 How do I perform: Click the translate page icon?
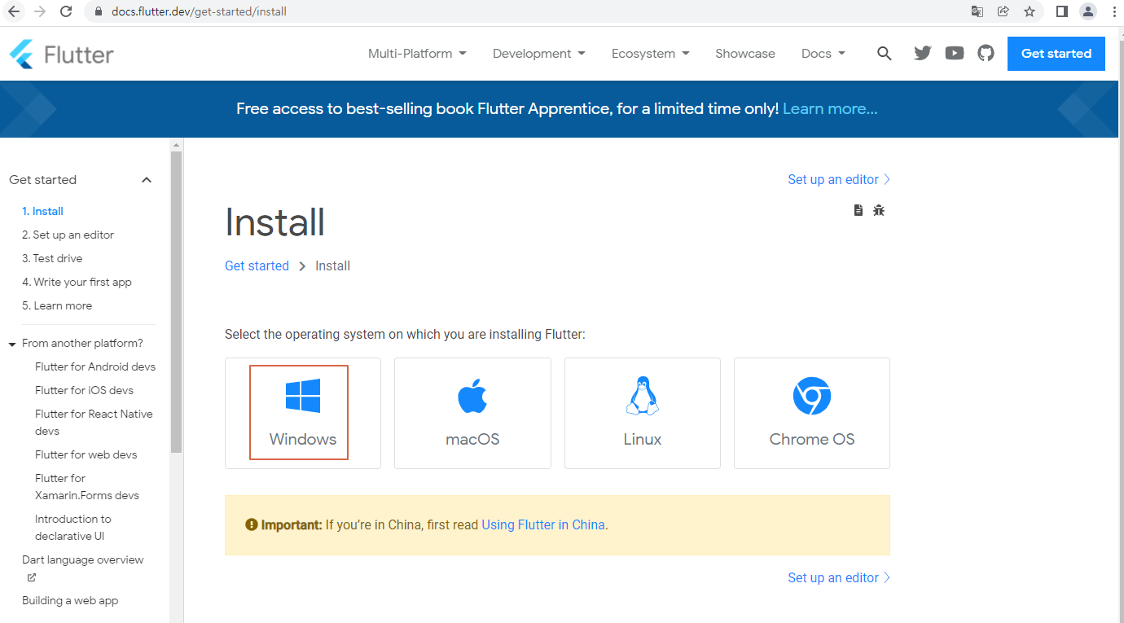(977, 11)
